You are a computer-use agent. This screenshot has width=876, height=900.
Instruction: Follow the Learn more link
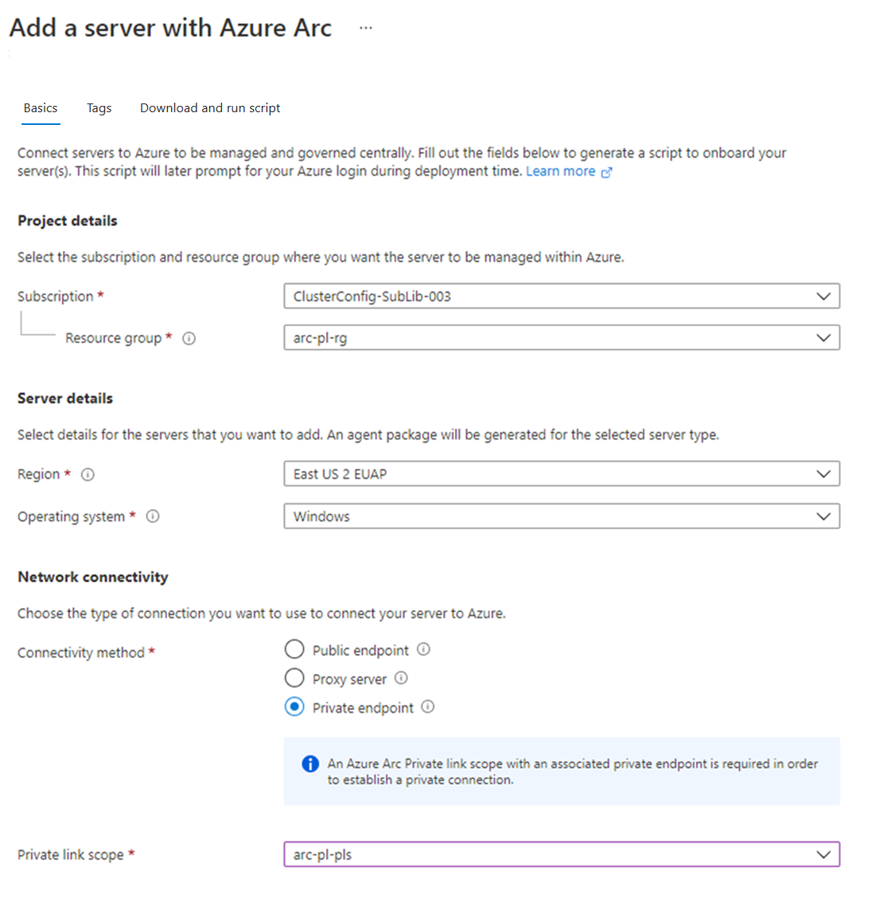[x=561, y=171]
